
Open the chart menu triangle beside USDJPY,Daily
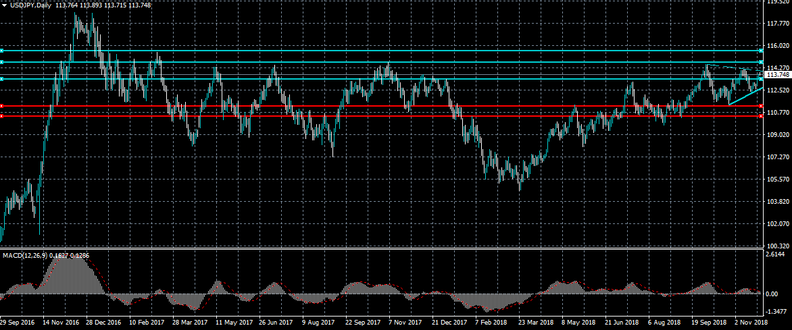coord(5,5)
